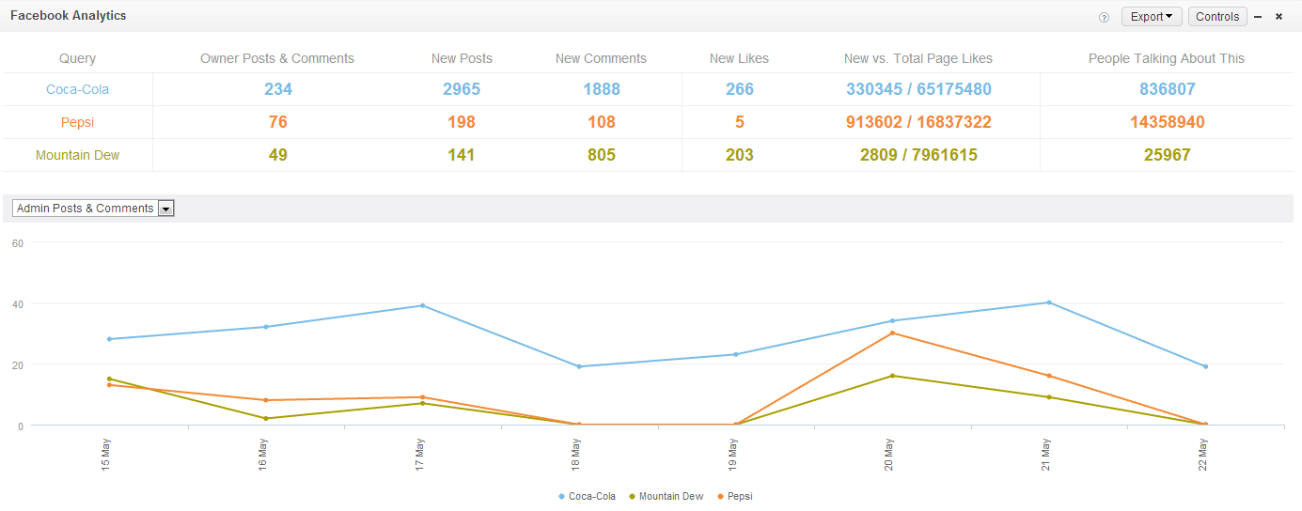Open the Export dropdown menu
This screenshot has width=1302, height=511.
[x=1152, y=17]
